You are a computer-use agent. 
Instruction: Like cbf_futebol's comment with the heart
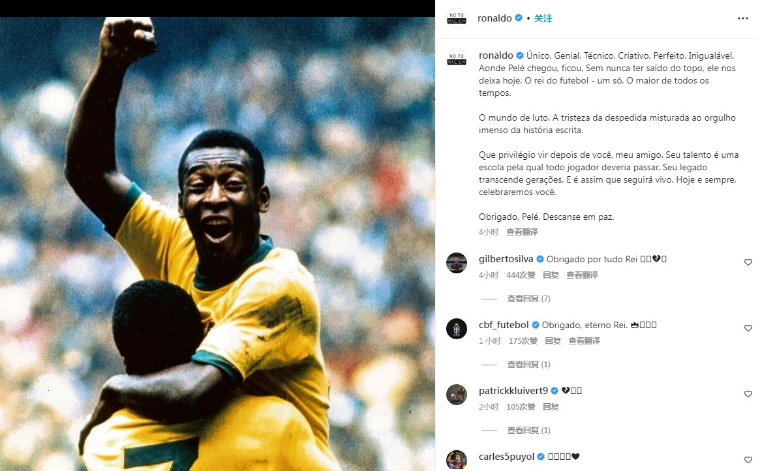coord(748,328)
